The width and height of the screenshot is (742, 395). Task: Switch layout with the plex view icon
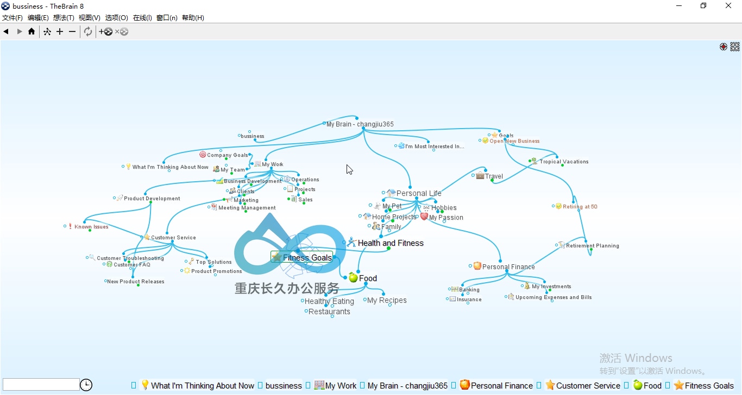click(47, 31)
